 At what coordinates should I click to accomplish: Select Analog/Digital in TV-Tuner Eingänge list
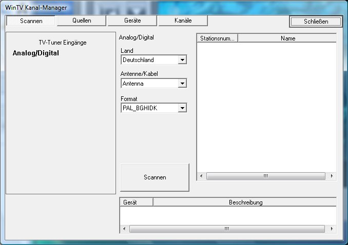coord(36,53)
